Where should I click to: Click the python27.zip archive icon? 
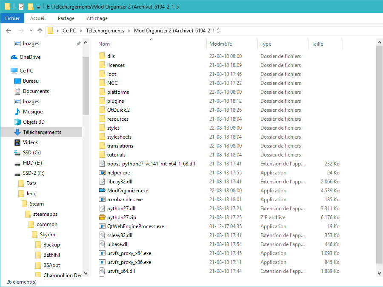pos(102,217)
